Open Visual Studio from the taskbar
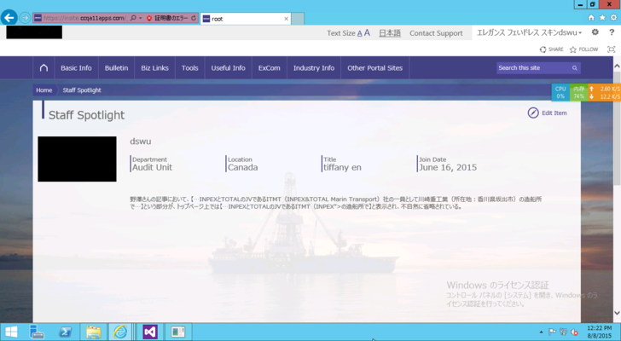Viewport: 621px width, 341px height. click(150, 332)
